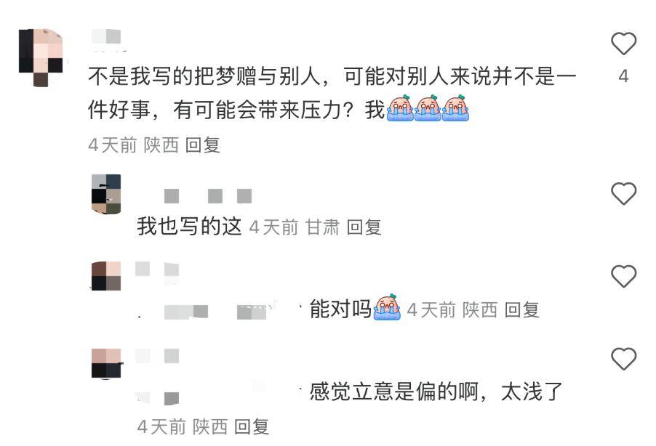Click the crying emoji after 能对吗
The width and height of the screenshot is (656, 446).
click(387, 307)
